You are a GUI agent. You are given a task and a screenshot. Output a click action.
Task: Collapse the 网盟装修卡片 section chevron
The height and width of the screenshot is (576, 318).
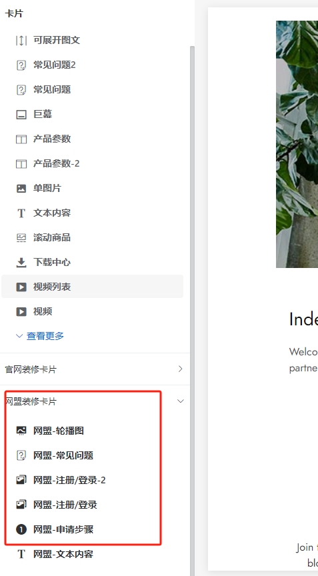point(180,401)
